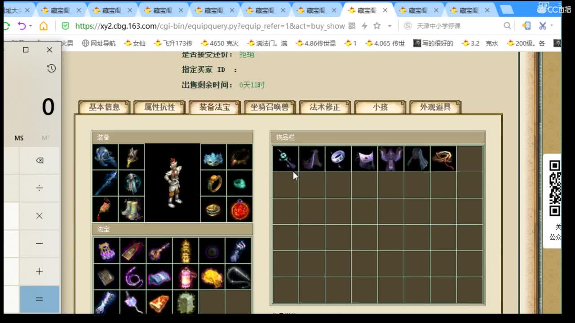Click the lightning speed mode icon

[x=364, y=26]
